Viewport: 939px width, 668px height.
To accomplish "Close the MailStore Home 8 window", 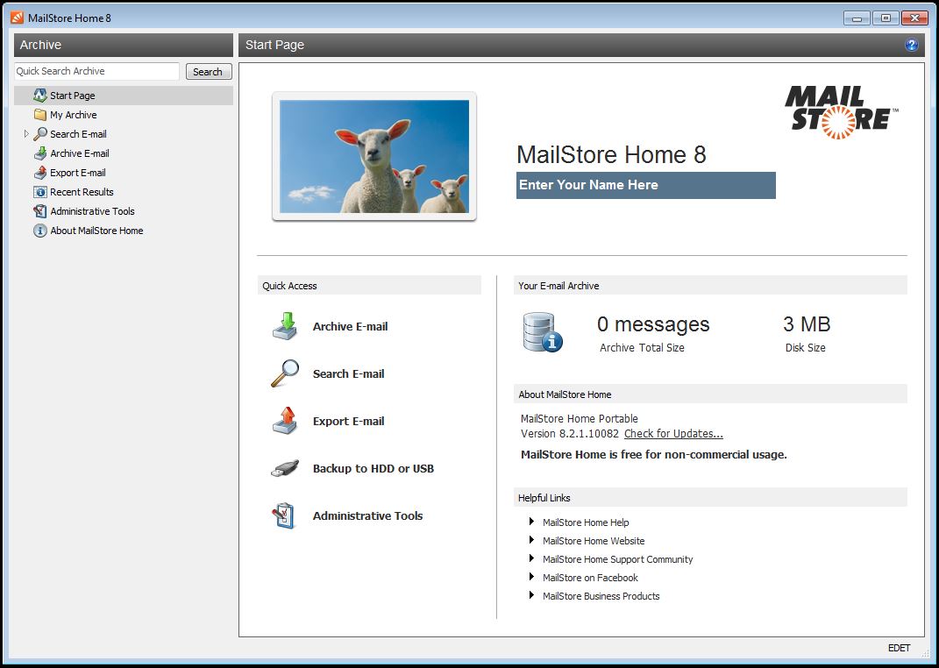I will 914,18.
